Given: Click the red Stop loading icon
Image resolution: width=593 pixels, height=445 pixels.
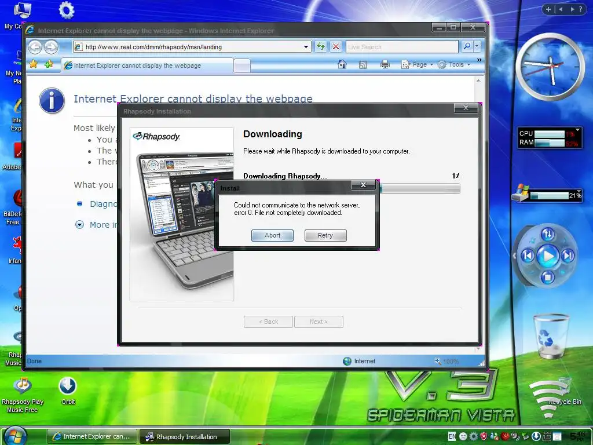Looking at the screenshot, I should click(x=335, y=46).
